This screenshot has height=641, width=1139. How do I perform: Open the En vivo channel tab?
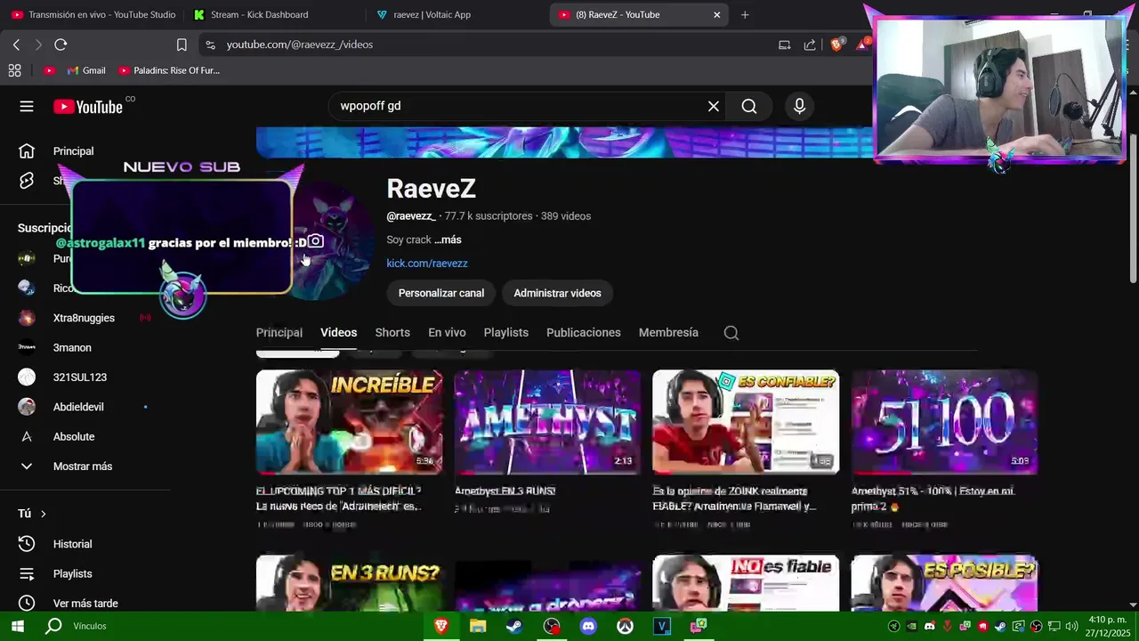pyautogui.click(x=447, y=333)
